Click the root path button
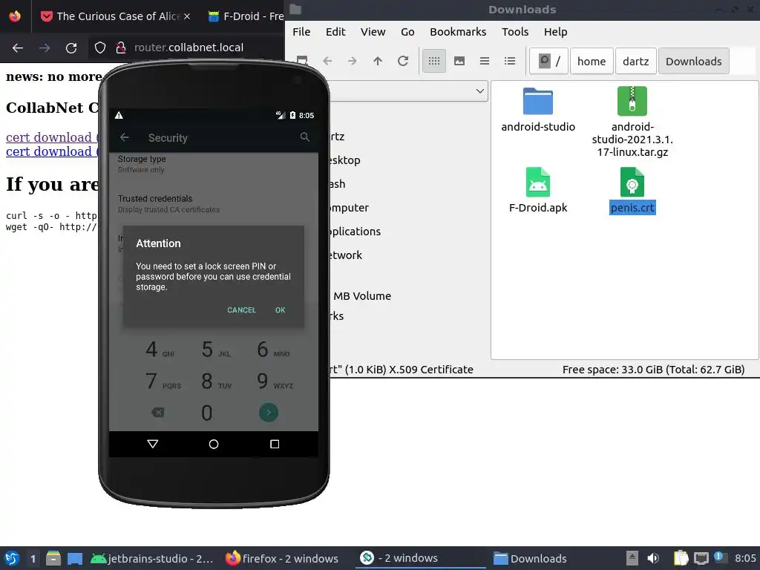Screen dimensions: 760x570 pos(549,61)
